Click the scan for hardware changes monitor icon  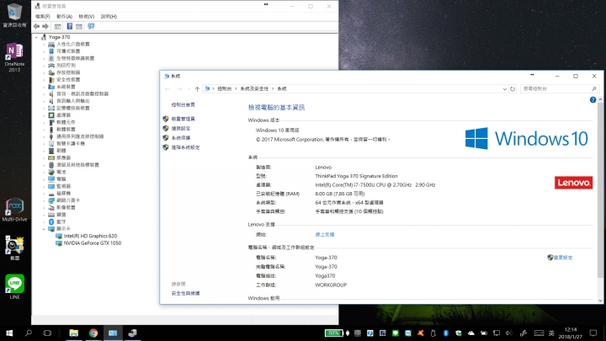[x=91, y=26]
